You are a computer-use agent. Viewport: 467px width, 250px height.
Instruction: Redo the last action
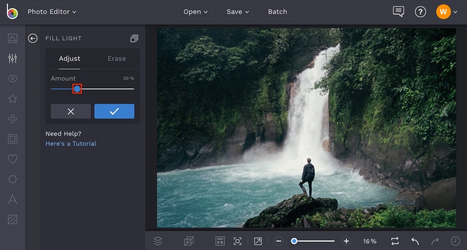click(x=435, y=241)
